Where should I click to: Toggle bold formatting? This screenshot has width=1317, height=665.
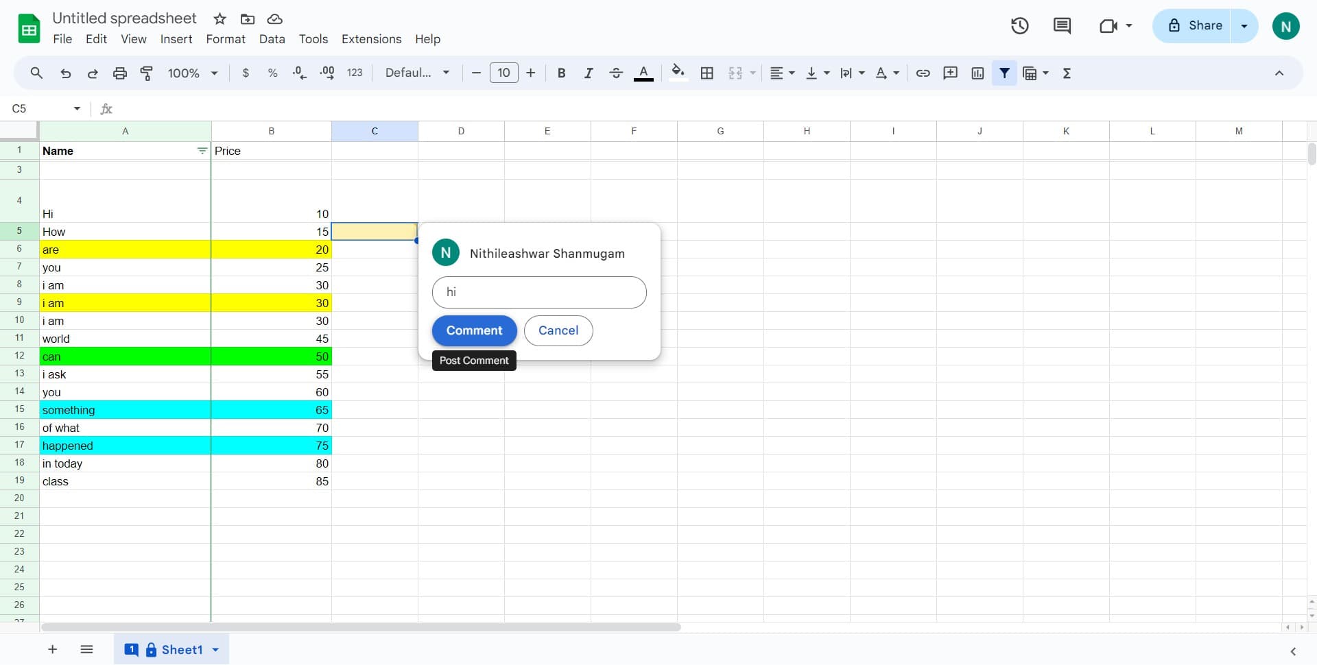click(561, 73)
